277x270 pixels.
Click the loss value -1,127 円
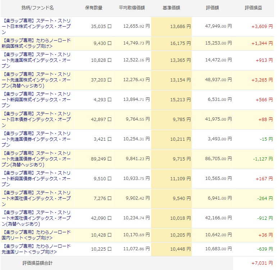pyautogui.click(x=263, y=159)
